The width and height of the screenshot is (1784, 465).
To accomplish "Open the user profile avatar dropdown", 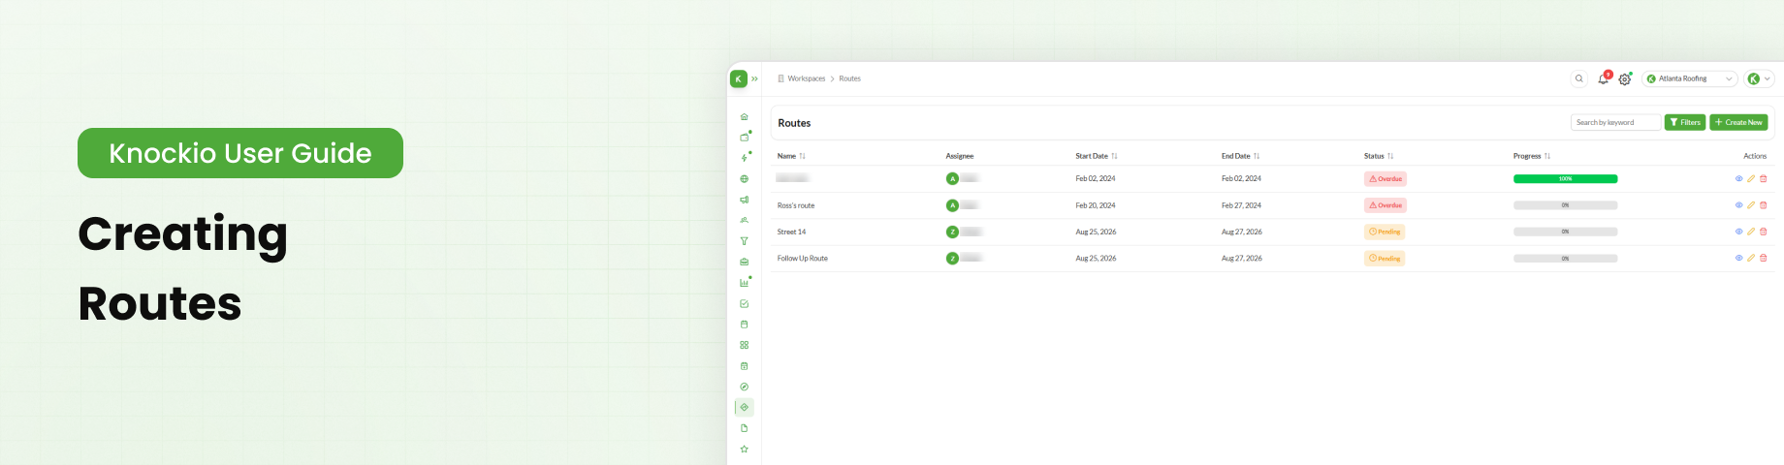I will (1759, 78).
